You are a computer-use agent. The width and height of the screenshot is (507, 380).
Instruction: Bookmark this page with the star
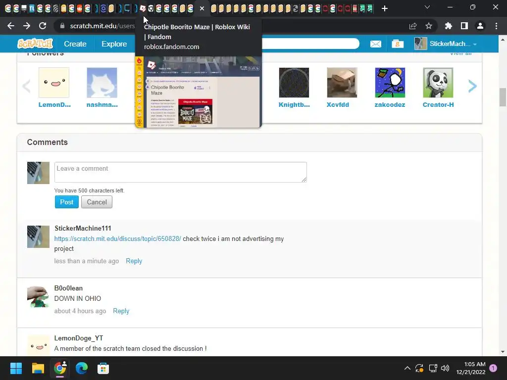point(429,26)
